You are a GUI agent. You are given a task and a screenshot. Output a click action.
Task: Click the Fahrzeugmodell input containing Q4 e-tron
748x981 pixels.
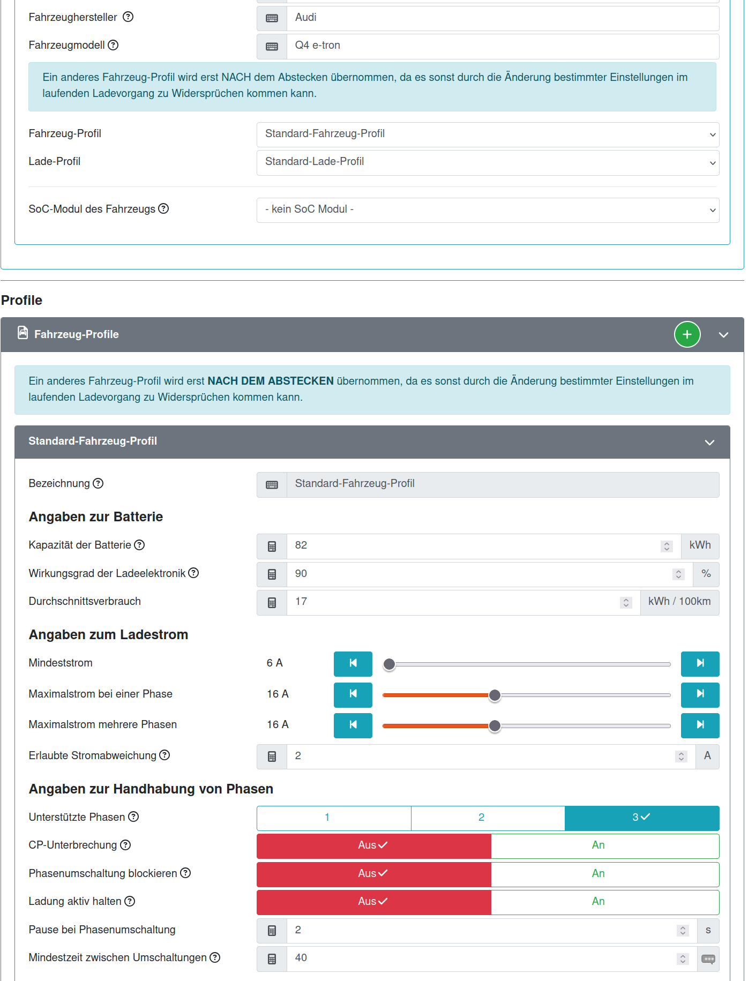[503, 47]
